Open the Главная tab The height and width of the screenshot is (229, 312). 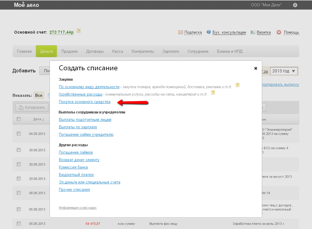(x=24, y=52)
